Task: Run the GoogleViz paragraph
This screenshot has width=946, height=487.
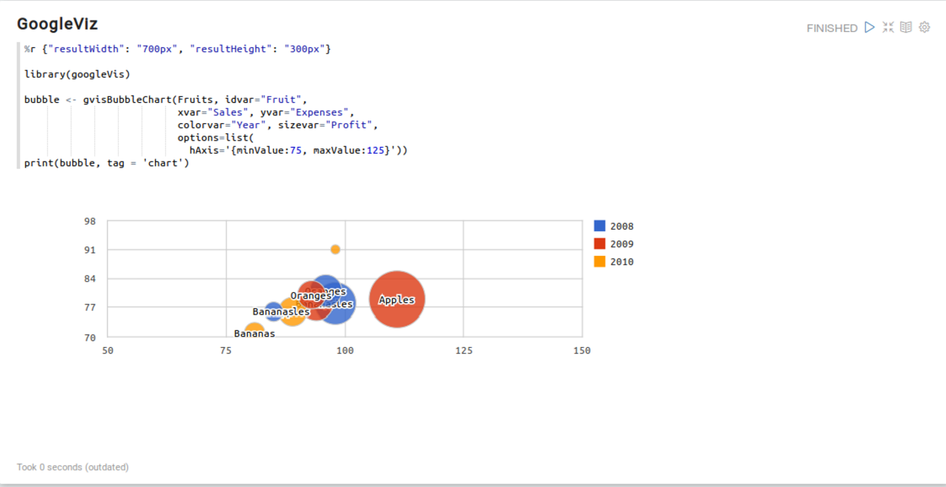Action: coord(870,28)
